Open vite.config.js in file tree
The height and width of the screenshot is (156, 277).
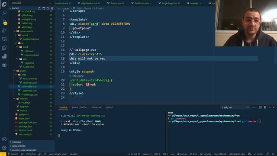click(x=25, y=134)
